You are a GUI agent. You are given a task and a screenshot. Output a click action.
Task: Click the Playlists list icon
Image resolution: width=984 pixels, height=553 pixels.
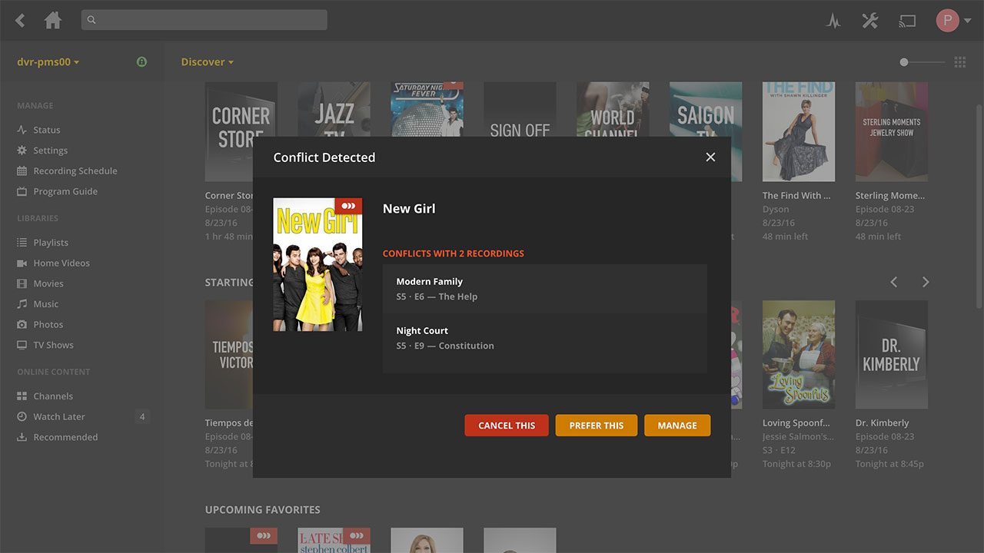pos(22,243)
